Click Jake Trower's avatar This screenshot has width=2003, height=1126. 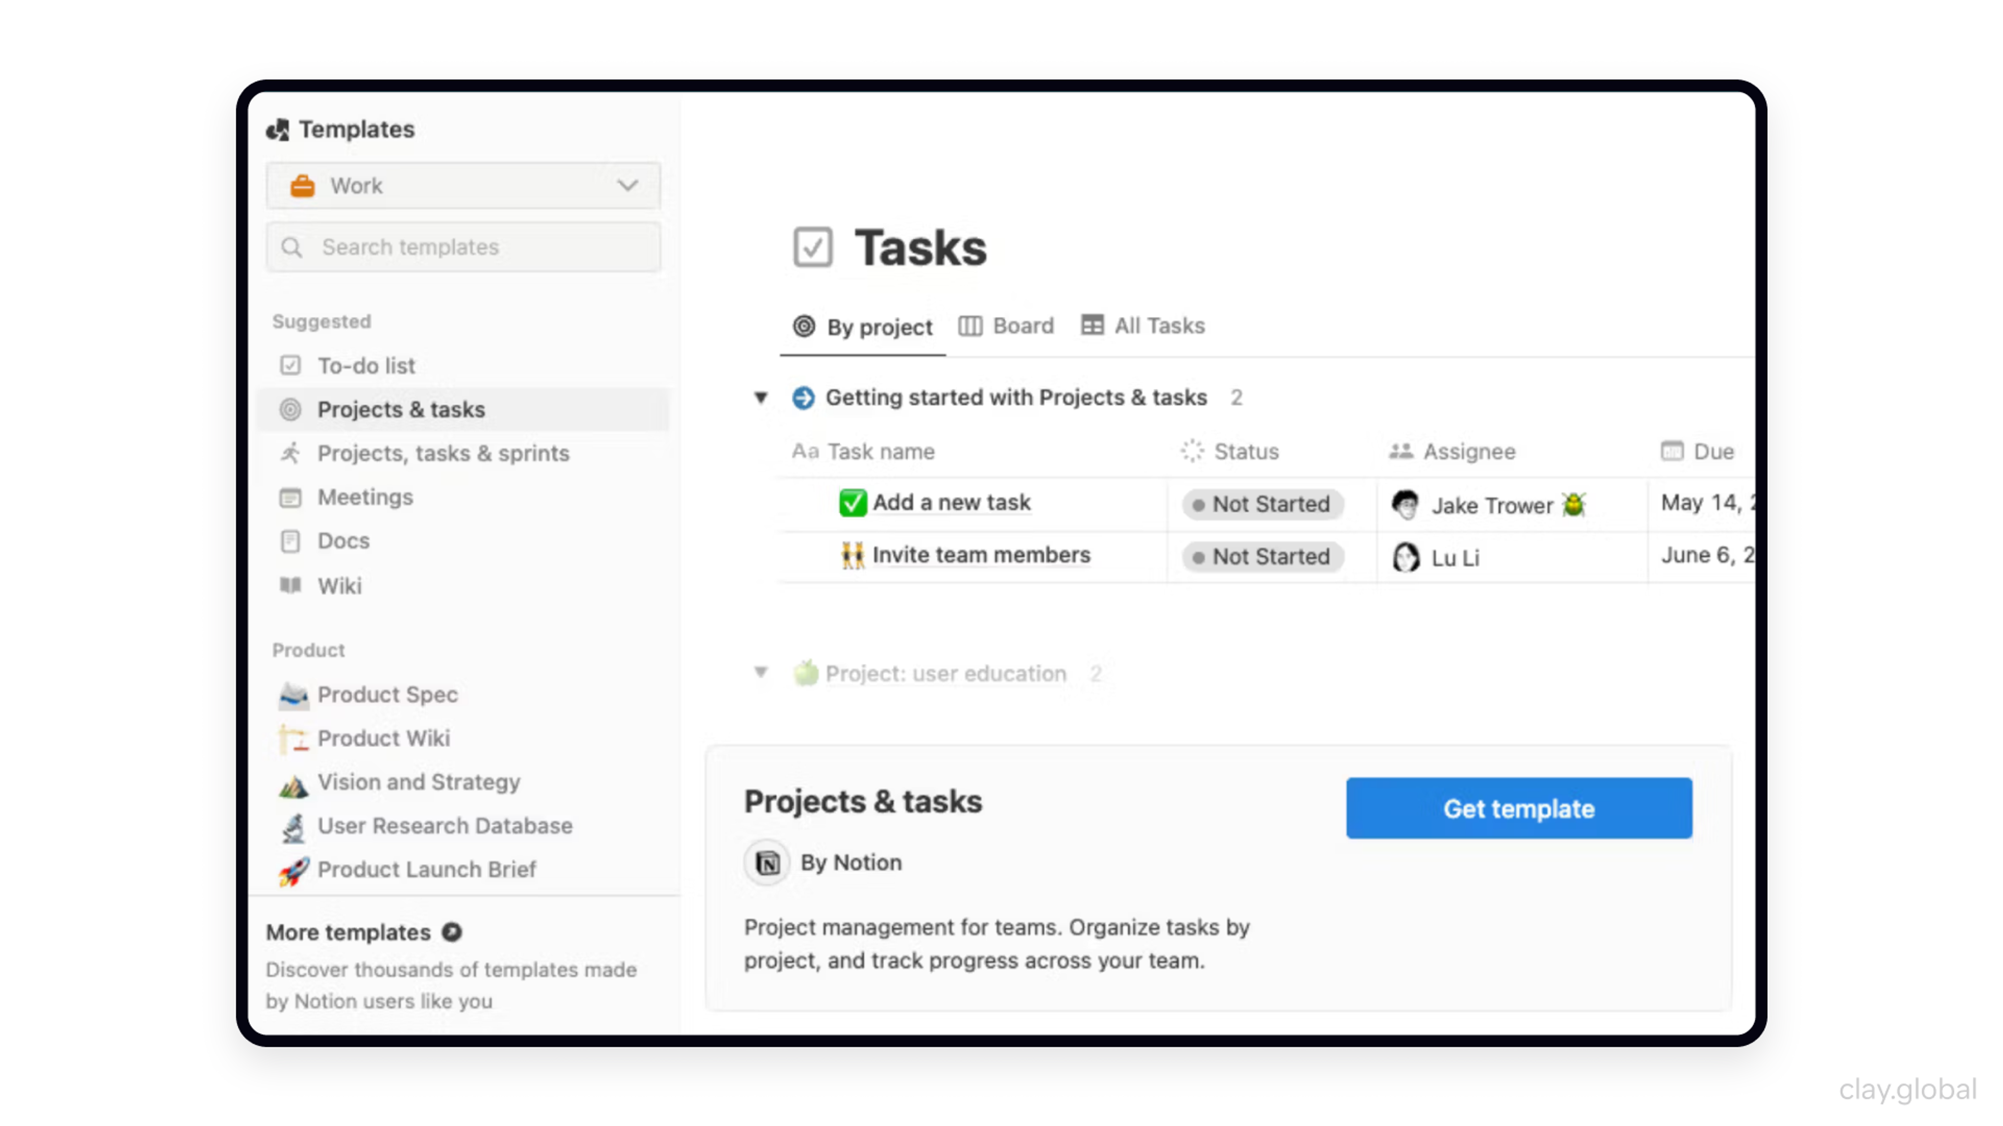(x=1405, y=505)
